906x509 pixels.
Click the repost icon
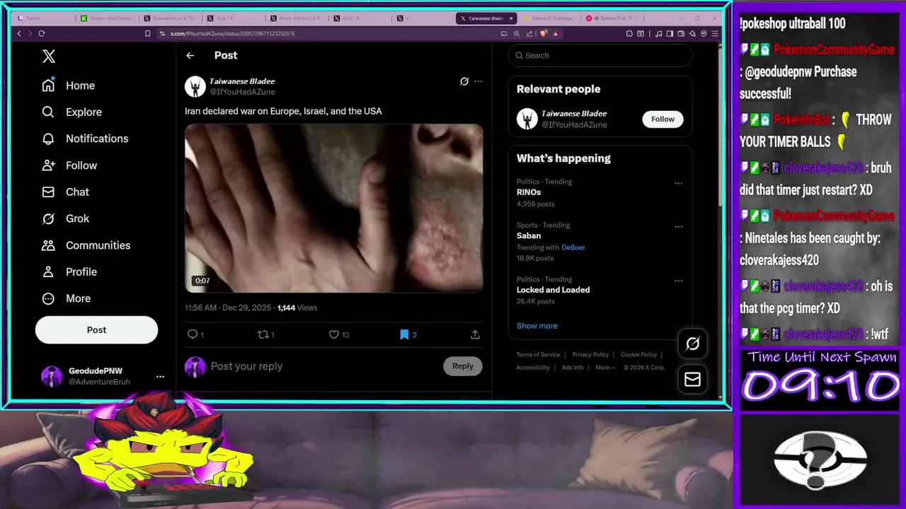(x=263, y=334)
